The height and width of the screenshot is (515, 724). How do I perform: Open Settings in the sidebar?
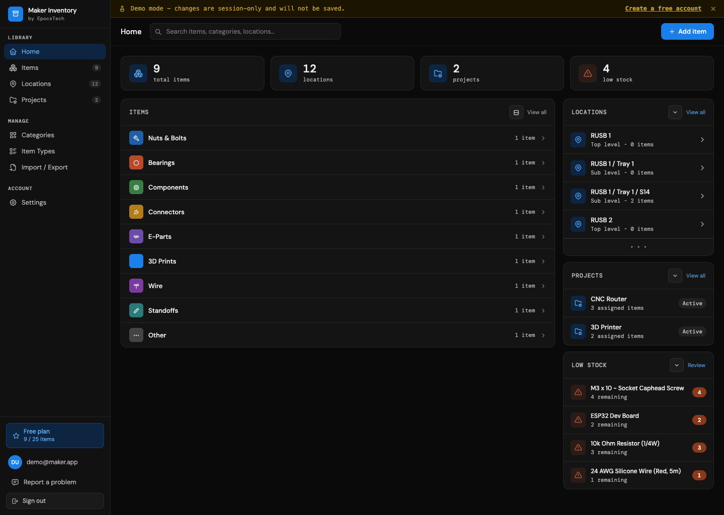point(55,203)
